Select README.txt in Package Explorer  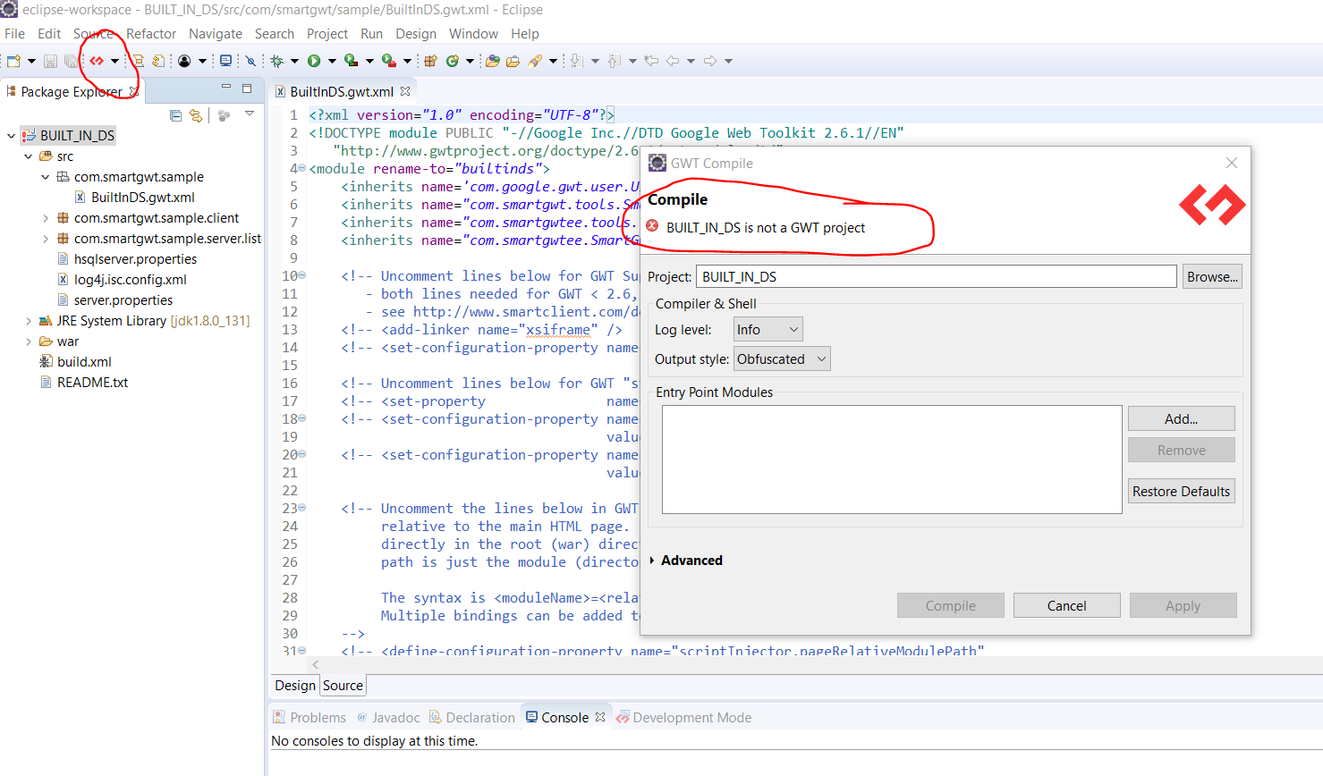(x=83, y=383)
